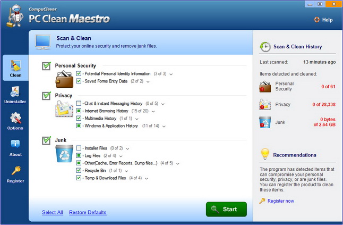Open the Uninstaller section

(x=15, y=95)
